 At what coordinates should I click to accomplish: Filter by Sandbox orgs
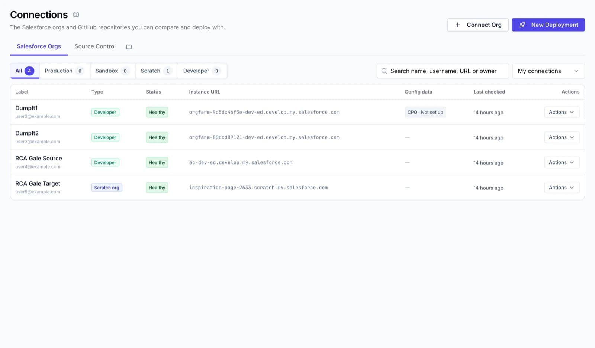[x=113, y=71]
